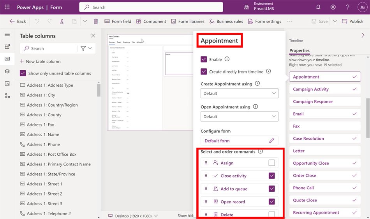Toggle the hamburger menu in left rail
The height and width of the screenshot is (219, 370).
7,34
